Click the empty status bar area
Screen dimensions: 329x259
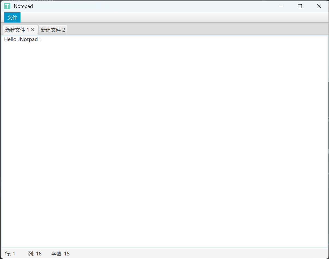coord(164,254)
